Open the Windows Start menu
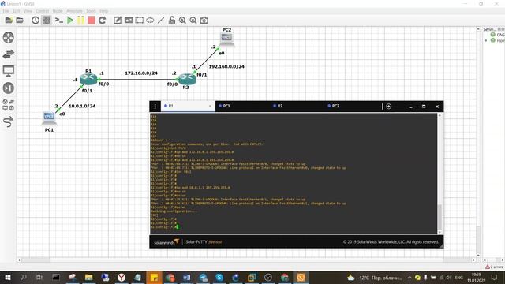 point(7,277)
